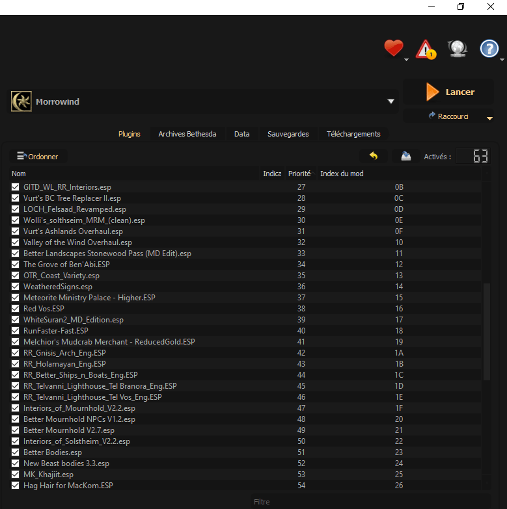507x509 pixels.
Task: Click the plugin list vertical scrollbar
Action: 486,332
